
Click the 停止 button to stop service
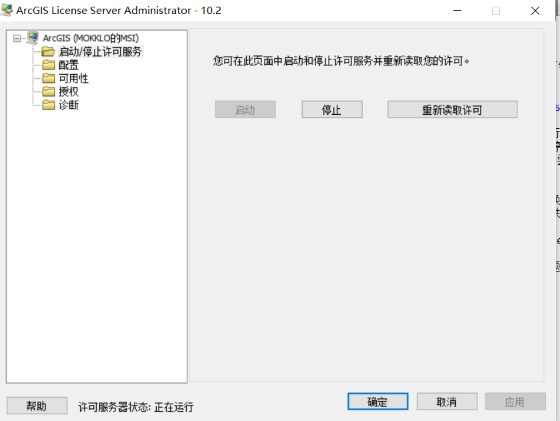332,109
